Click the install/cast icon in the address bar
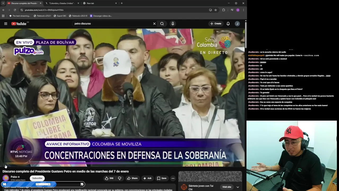339x191 pixels. tap(210, 10)
